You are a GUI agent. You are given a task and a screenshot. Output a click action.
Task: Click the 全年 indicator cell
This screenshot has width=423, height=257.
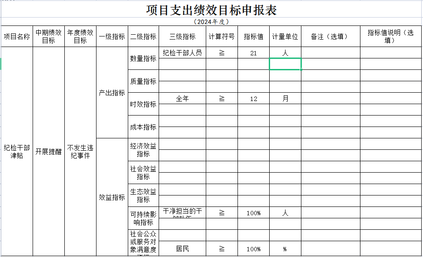coord(182,98)
